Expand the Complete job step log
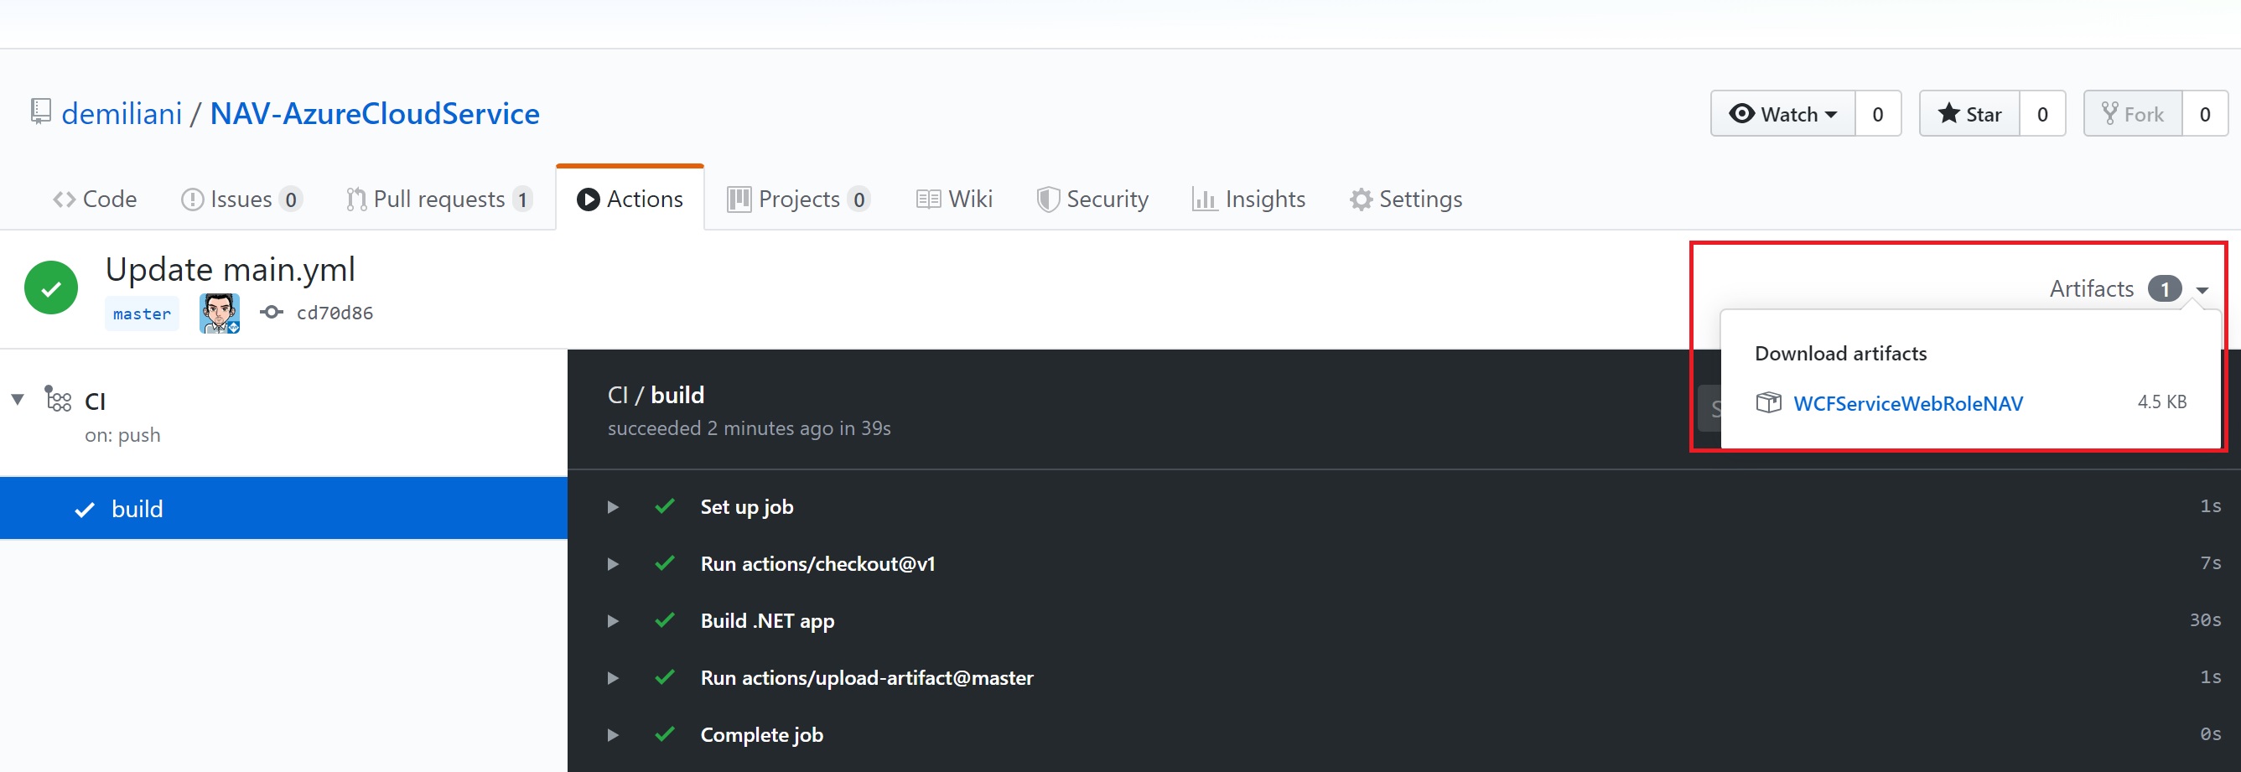This screenshot has width=2241, height=772. (614, 735)
